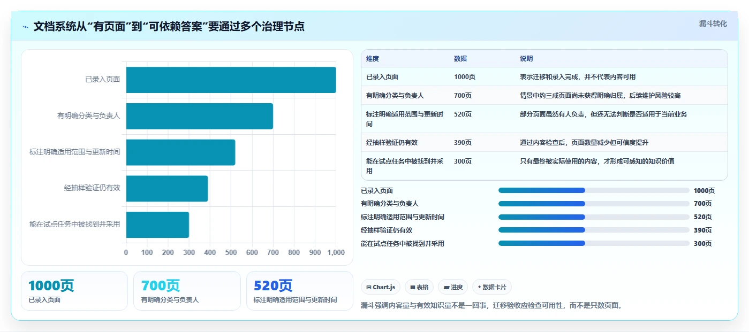Click the 700页 cell in table

pos(463,96)
